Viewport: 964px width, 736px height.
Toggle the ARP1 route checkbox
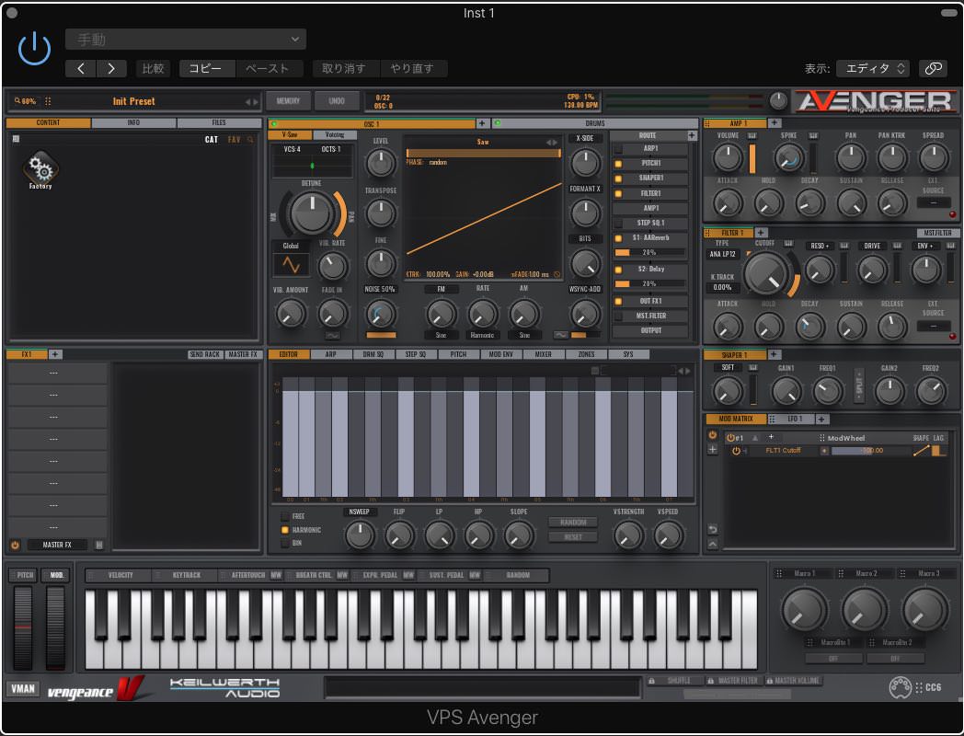[618, 149]
